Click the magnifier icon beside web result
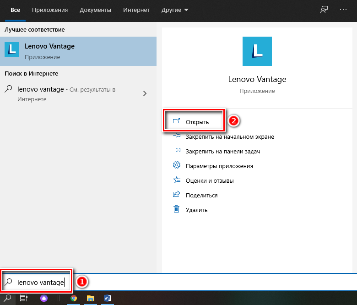Screen dimensions: 357x305 click(x=8, y=89)
